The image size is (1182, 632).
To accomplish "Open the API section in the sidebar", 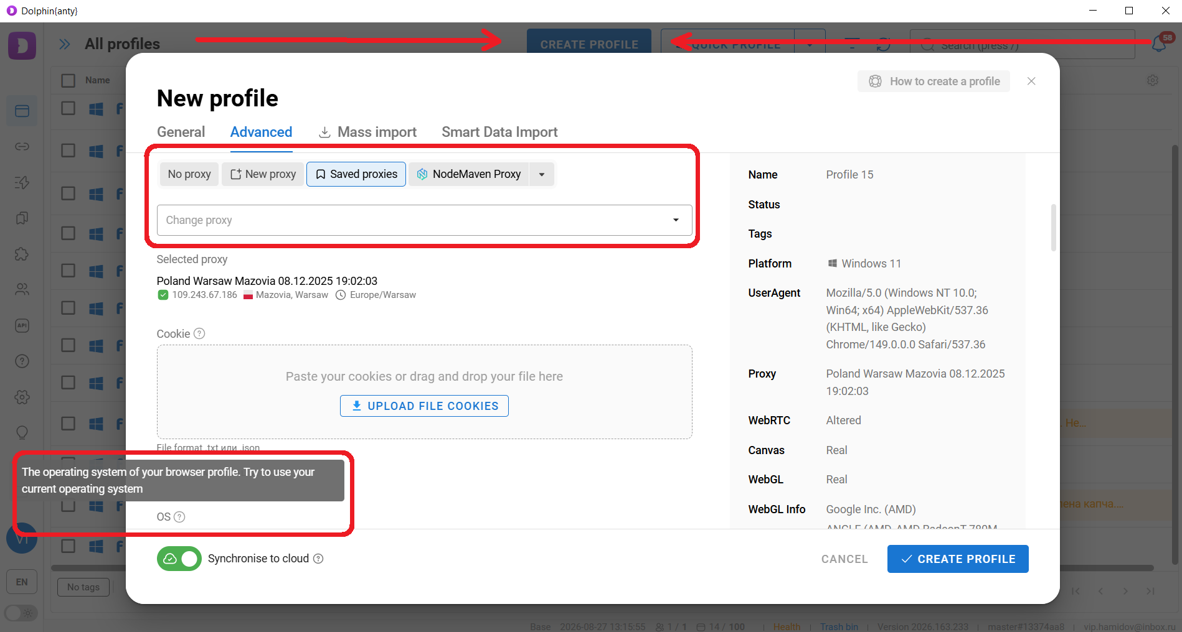I will (x=22, y=325).
